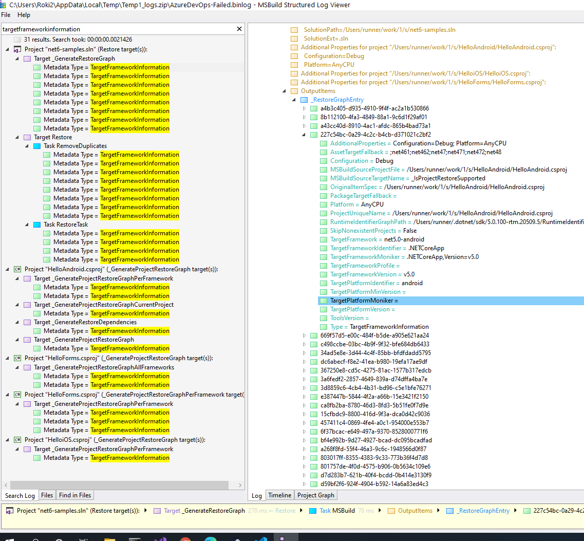Click the solution icon beside Project "net6-samples.sln" in the search tree

click(x=17, y=49)
